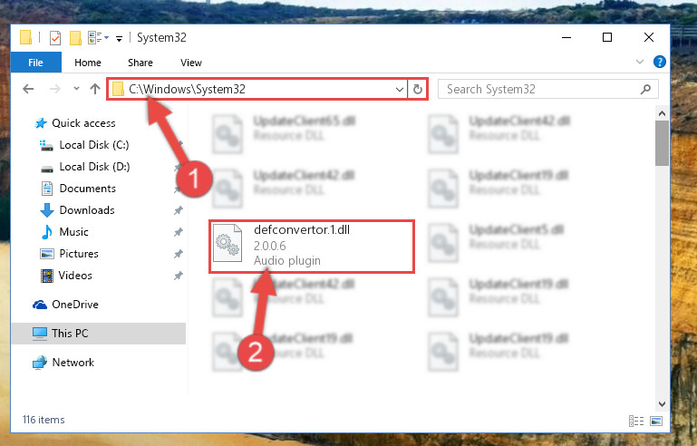The height and width of the screenshot is (446, 697).
Task: Click the vertical scrollbar thumb
Action: click(x=662, y=143)
